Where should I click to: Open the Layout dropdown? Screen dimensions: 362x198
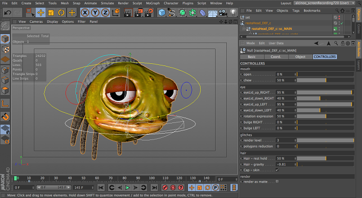[325, 3]
